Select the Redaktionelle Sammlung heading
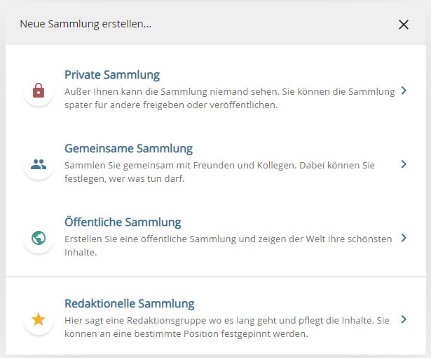The width and height of the screenshot is (431, 358). 129,304
